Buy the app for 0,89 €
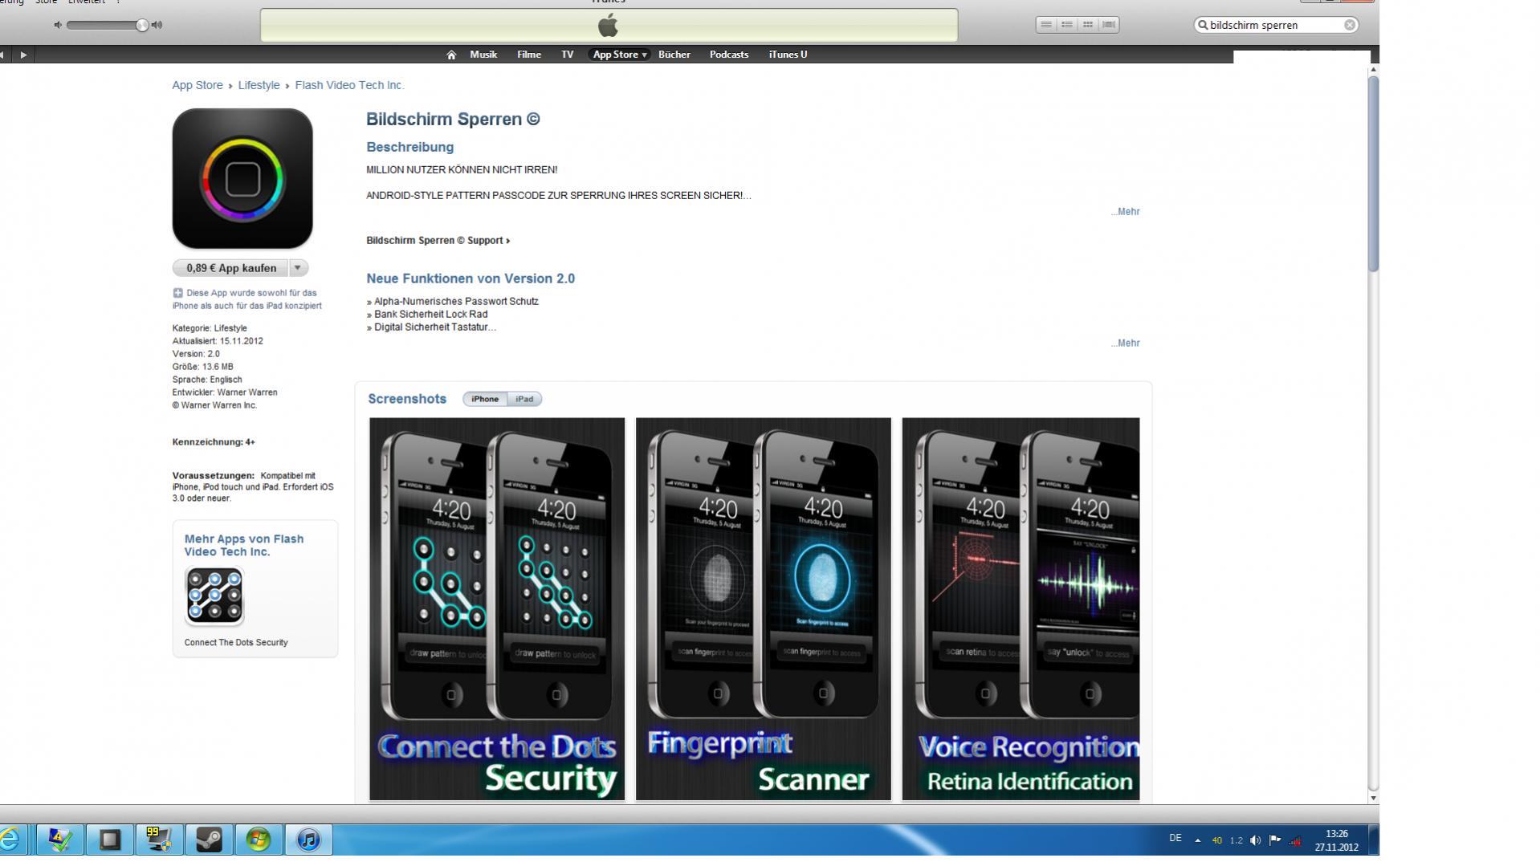 pyautogui.click(x=231, y=268)
